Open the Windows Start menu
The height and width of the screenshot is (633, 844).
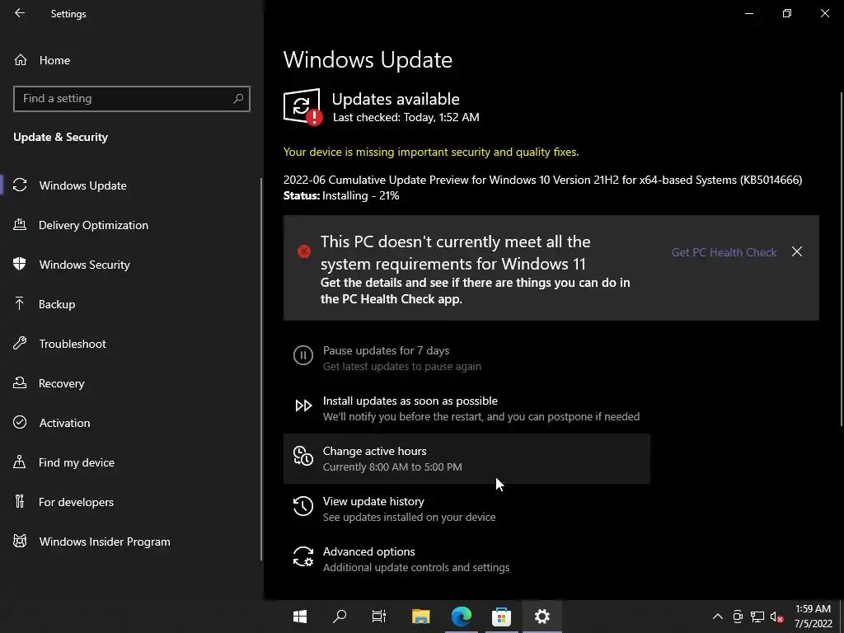point(300,617)
